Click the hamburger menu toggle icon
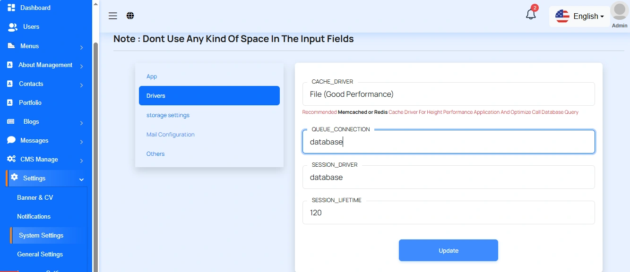This screenshot has width=630, height=272. coord(112,16)
